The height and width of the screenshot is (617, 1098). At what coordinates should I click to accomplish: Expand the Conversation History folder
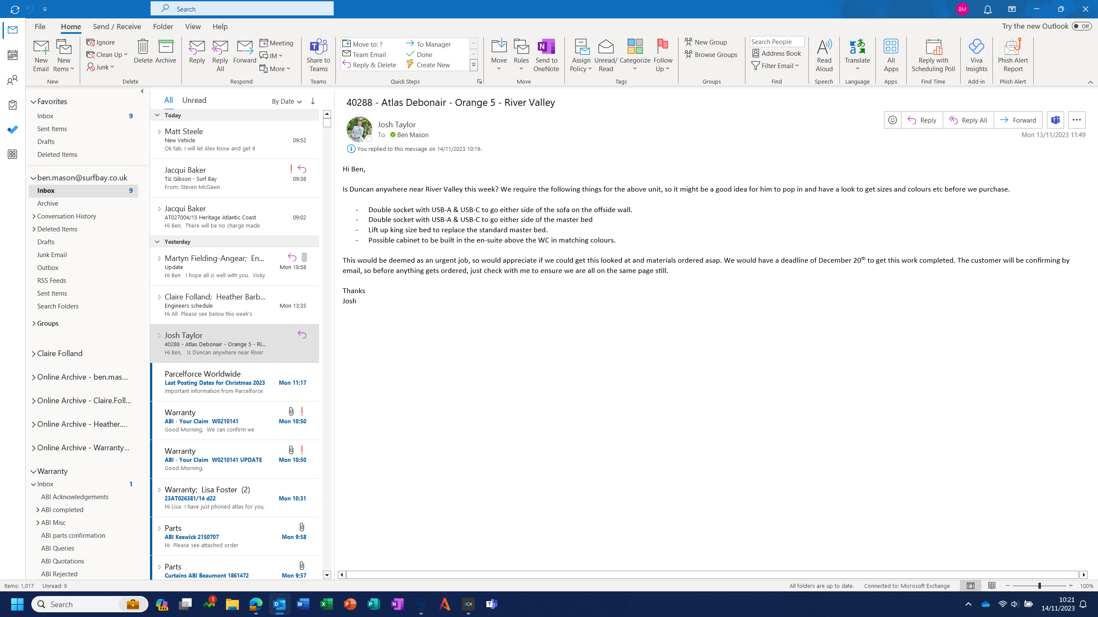pyautogui.click(x=34, y=216)
